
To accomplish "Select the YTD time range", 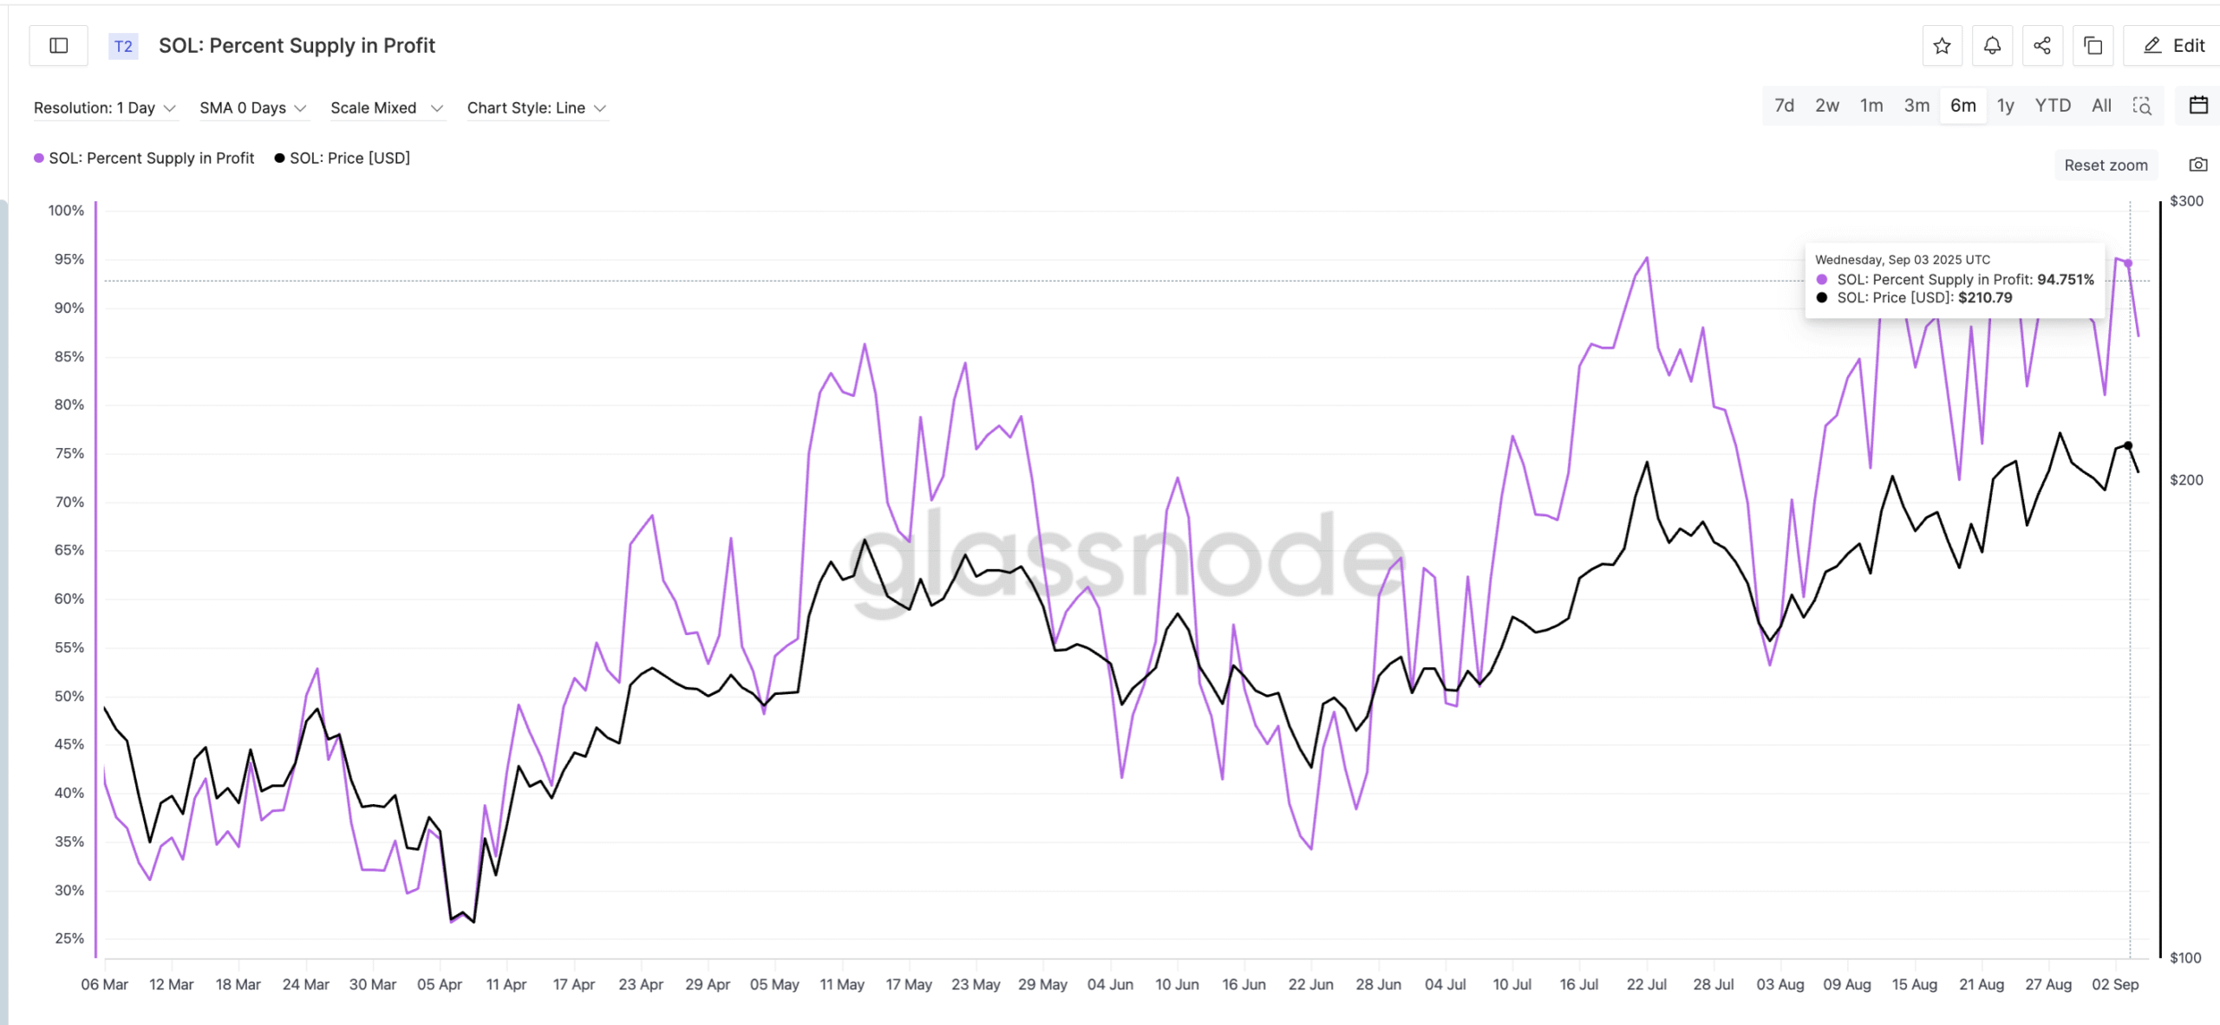I will tap(2052, 105).
